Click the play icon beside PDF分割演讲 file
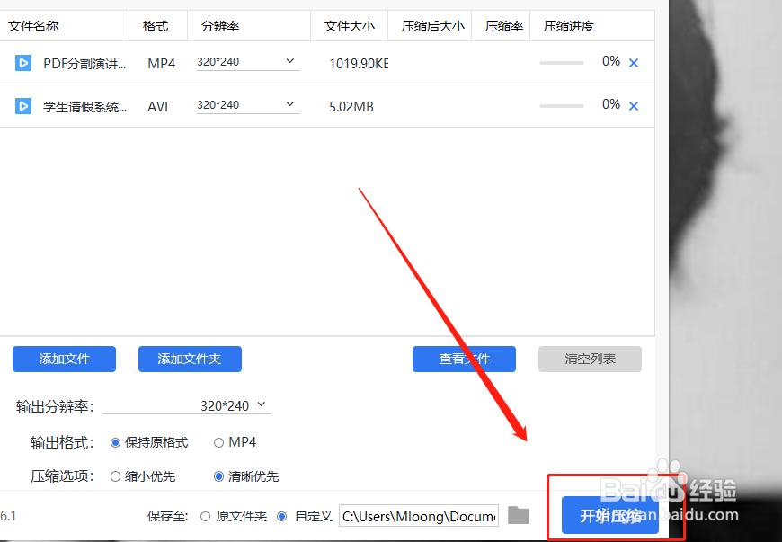This screenshot has height=542, width=782. click(22, 63)
